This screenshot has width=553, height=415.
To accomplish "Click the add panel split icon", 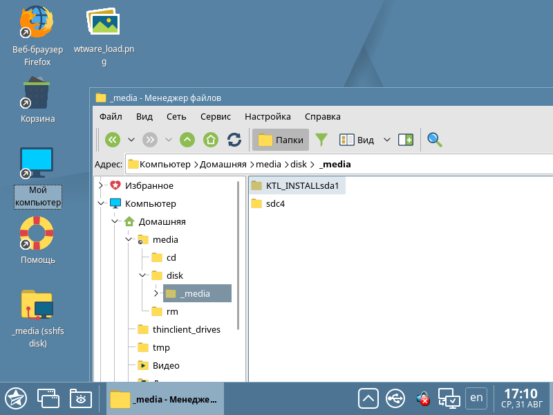I will (406, 140).
